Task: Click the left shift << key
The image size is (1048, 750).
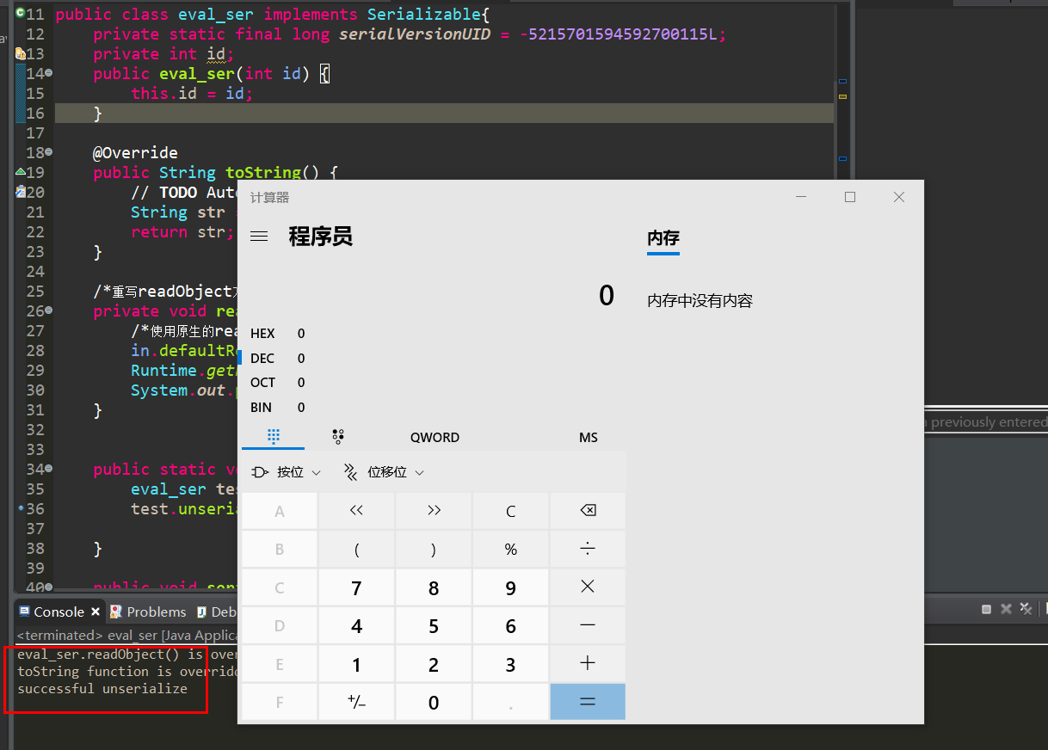Action: (x=356, y=511)
